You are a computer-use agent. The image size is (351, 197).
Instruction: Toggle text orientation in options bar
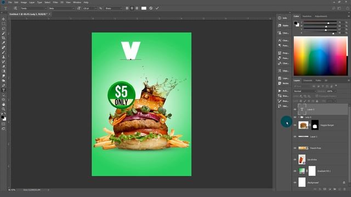pyautogui.click(x=15, y=8)
